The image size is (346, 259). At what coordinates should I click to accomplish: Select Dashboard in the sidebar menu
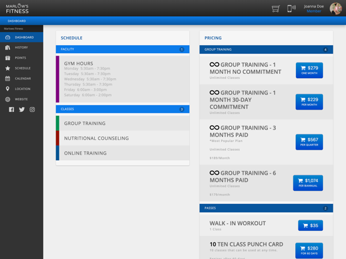point(21,37)
